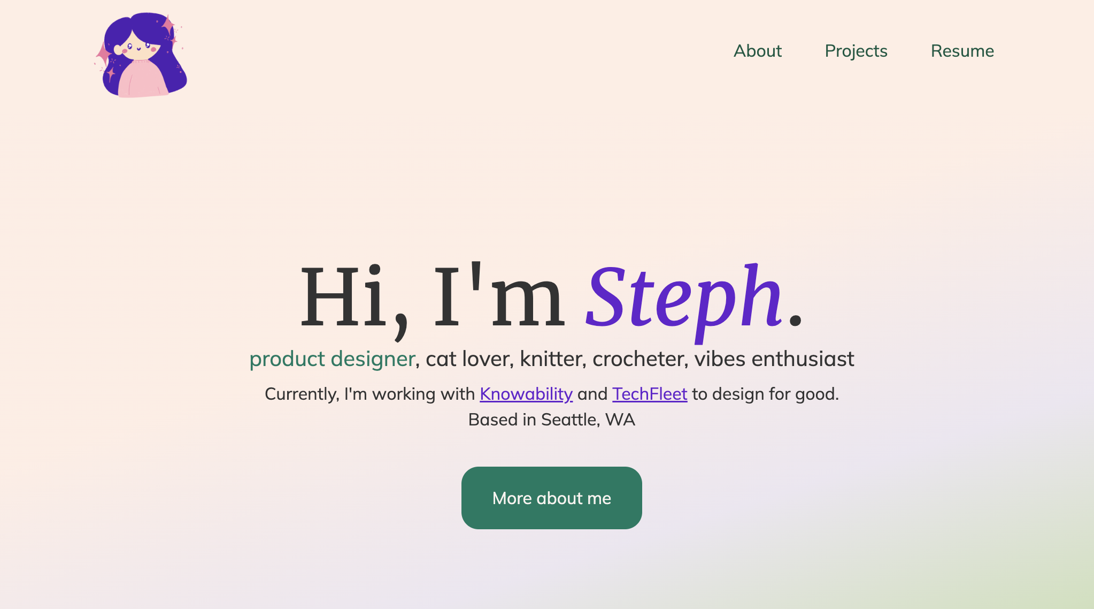Viewport: 1094px width, 609px height.
Task: Click the pink sparkle atop avatar's hair
Action: (168, 25)
